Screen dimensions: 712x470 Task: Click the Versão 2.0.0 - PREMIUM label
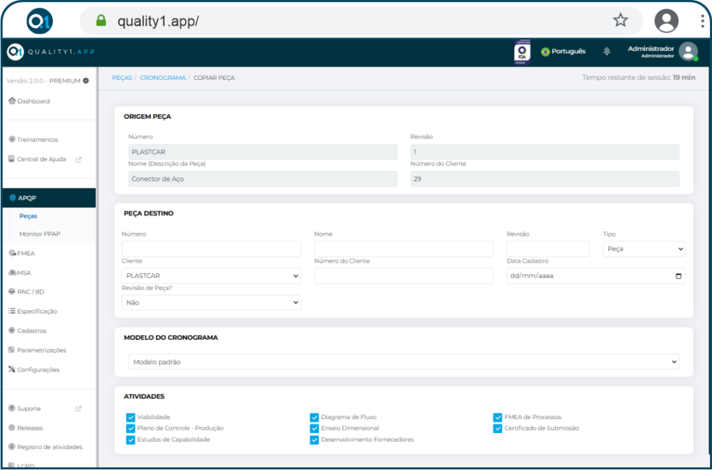click(48, 81)
